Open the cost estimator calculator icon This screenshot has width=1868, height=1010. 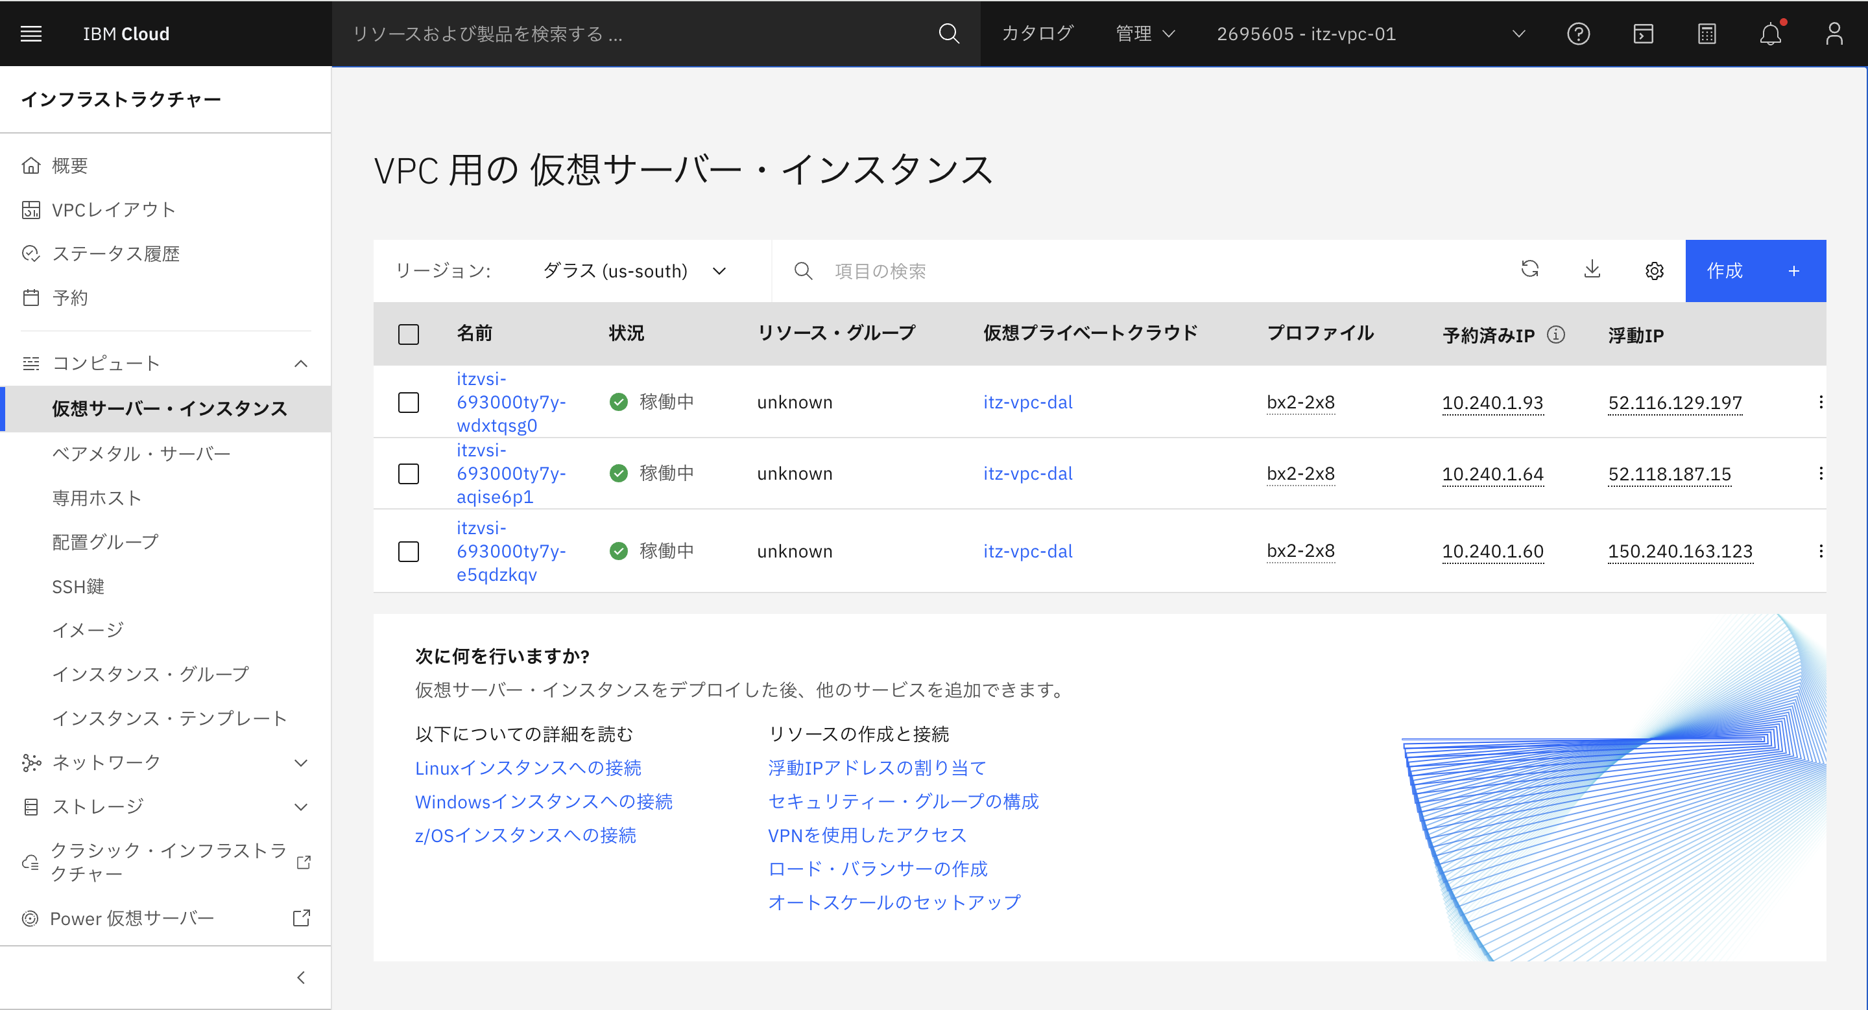(1706, 33)
